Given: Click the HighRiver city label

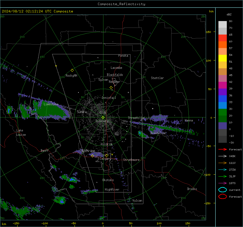Looking at the screenshot, I should click(x=112, y=189).
